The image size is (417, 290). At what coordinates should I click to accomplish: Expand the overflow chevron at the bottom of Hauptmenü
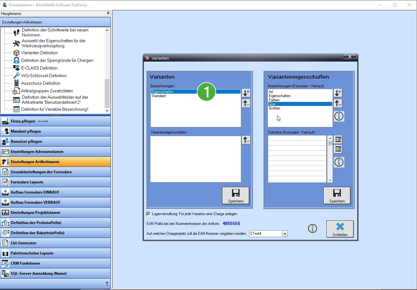[x=107, y=283]
